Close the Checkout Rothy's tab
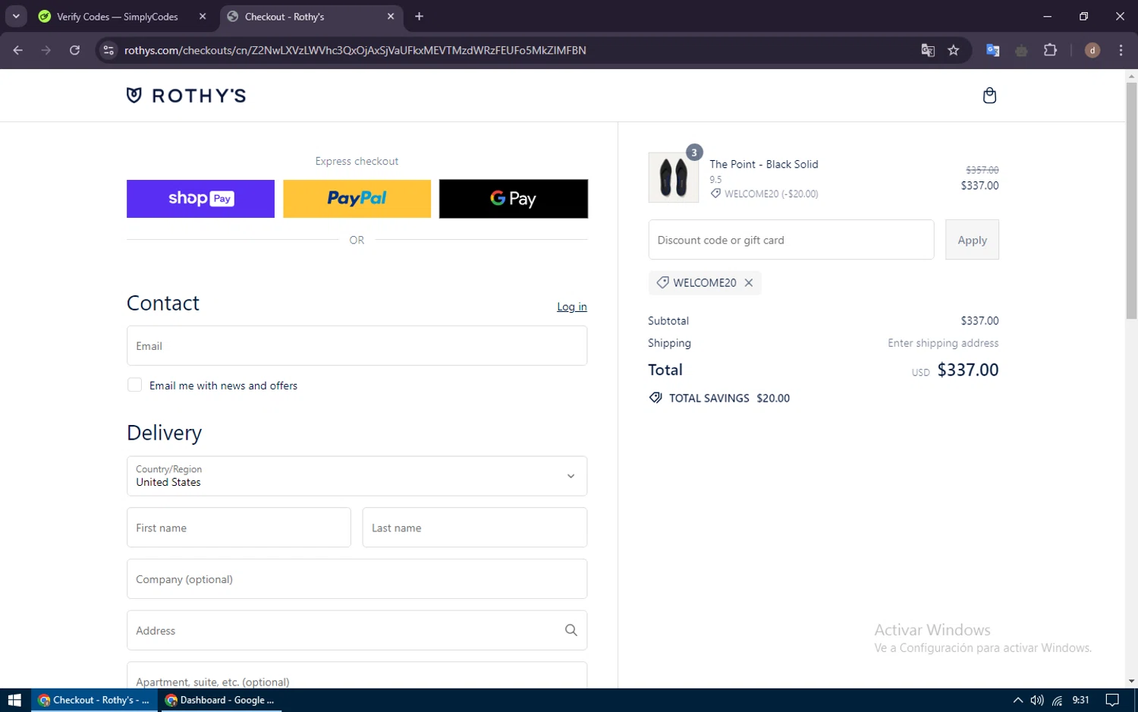 tap(391, 16)
